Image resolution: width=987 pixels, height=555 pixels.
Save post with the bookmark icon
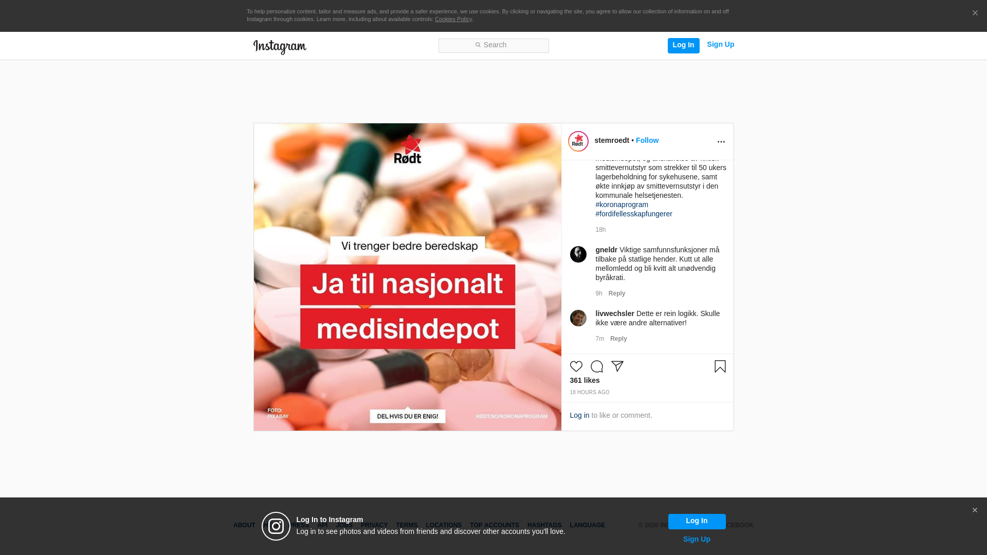click(720, 366)
